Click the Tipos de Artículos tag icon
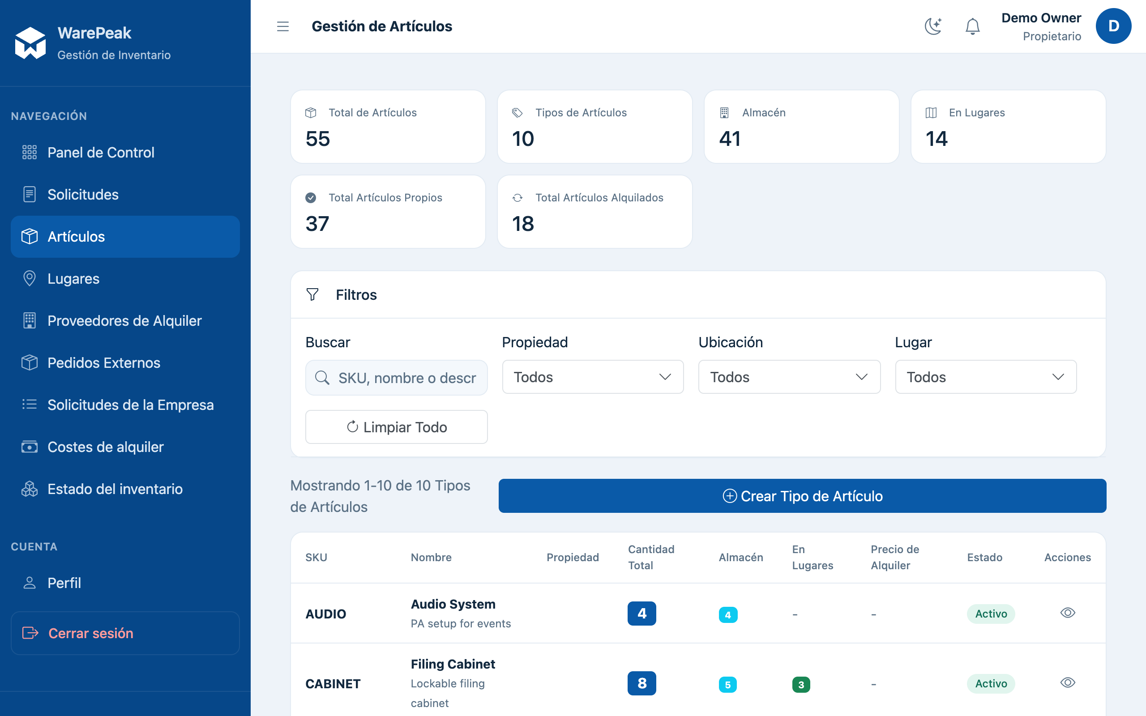Viewport: 1146px width, 716px height. pos(517,113)
